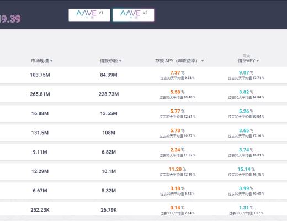Click the 30-day average 10.46% text
Screen dimensions: 287x221
177,97
